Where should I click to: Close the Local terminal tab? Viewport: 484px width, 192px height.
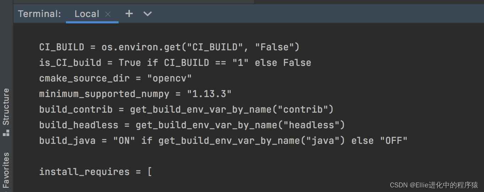(x=108, y=15)
